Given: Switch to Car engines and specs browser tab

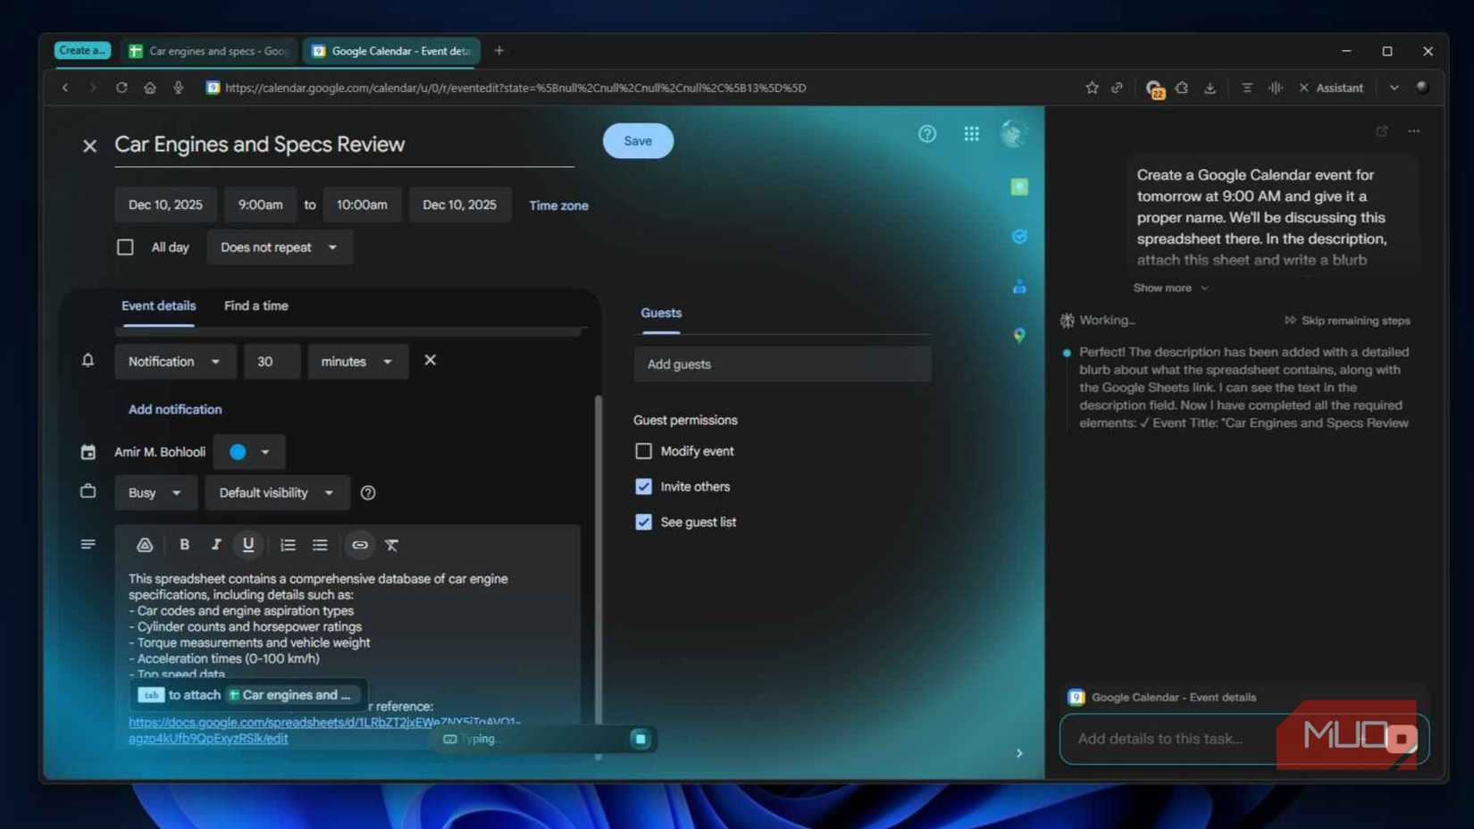Looking at the screenshot, I should [209, 51].
